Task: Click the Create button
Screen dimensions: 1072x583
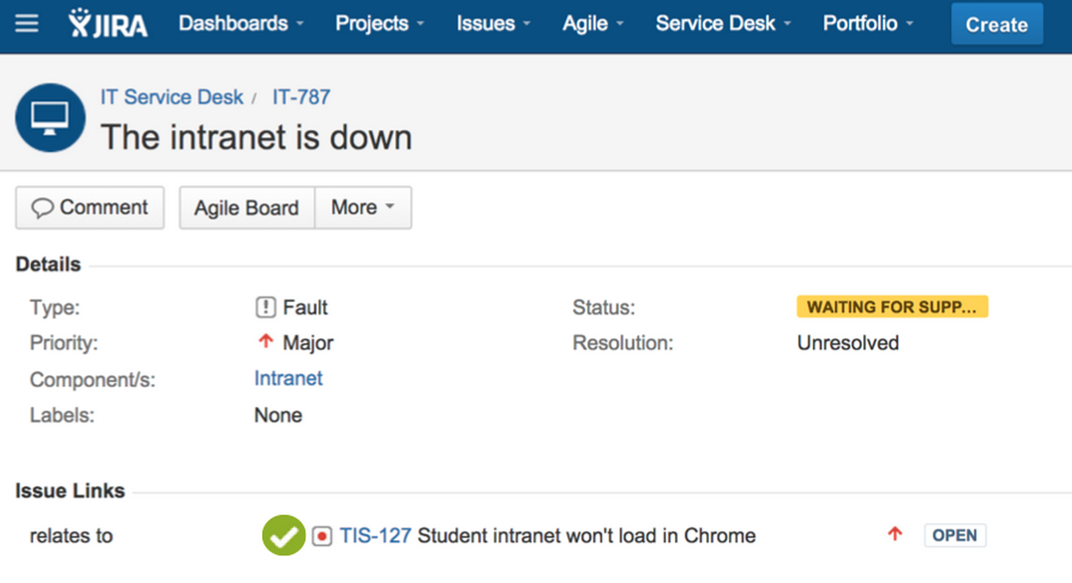Action: [997, 24]
